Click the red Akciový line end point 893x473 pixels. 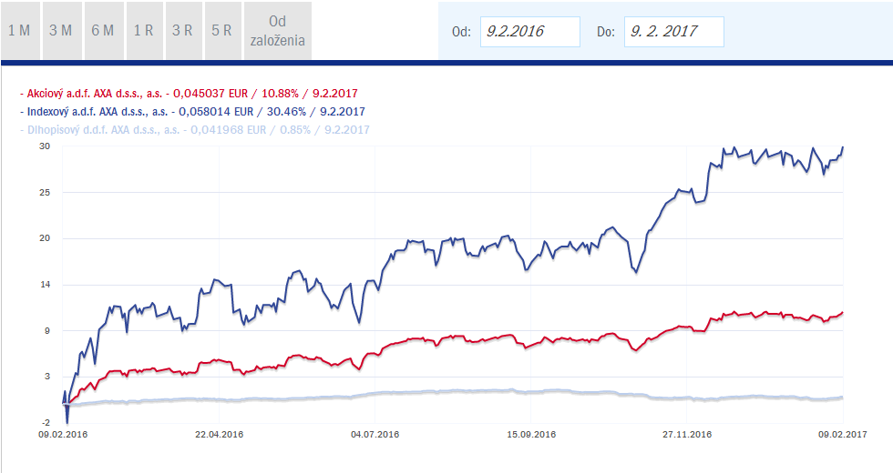coord(842,312)
